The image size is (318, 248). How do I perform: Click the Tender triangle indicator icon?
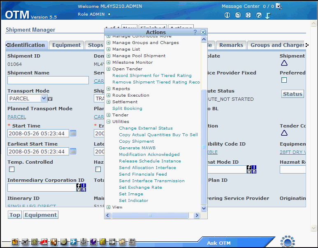point(284,133)
